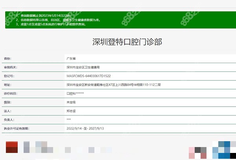Viewport: 236px width, 160px height.
Task: Click the 诊疗科目 row label
Action: point(11,93)
